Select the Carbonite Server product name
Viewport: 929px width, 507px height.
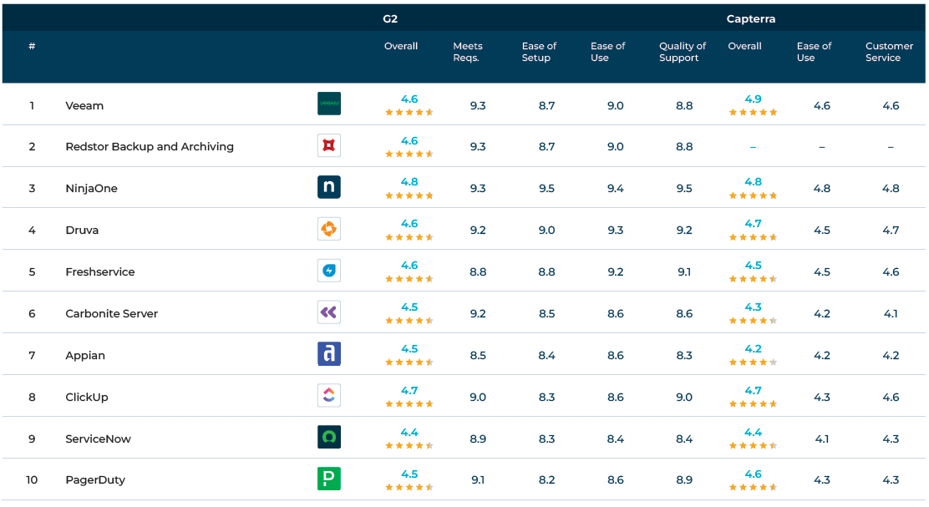pos(111,314)
